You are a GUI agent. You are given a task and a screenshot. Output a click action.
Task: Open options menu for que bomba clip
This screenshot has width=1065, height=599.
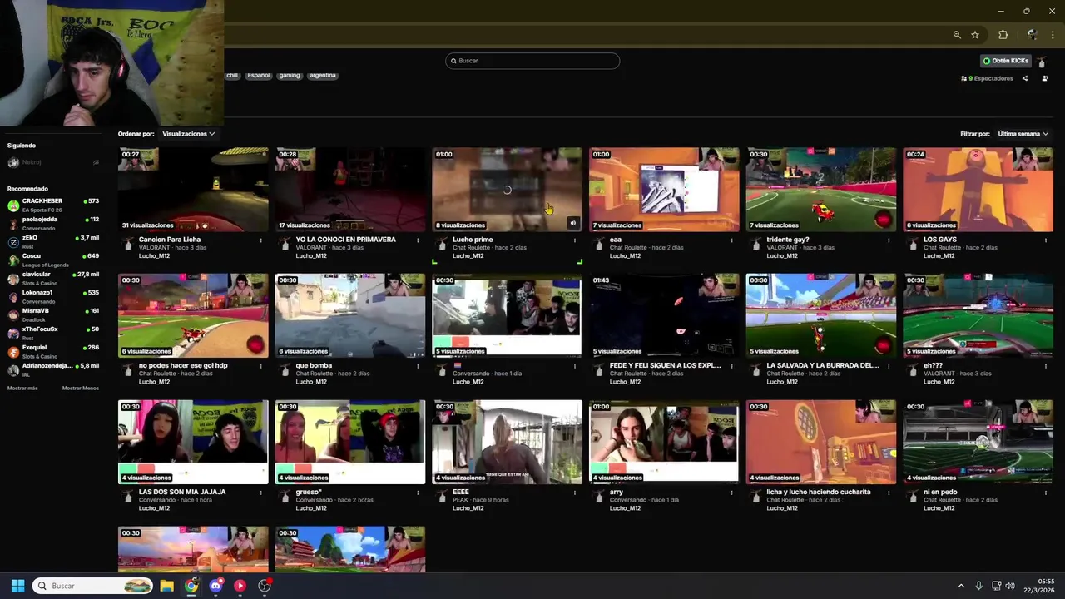tap(417, 366)
